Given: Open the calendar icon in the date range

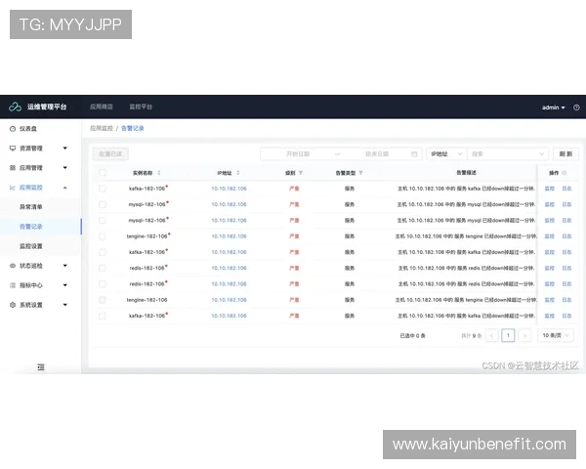Looking at the screenshot, I should click(414, 153).
